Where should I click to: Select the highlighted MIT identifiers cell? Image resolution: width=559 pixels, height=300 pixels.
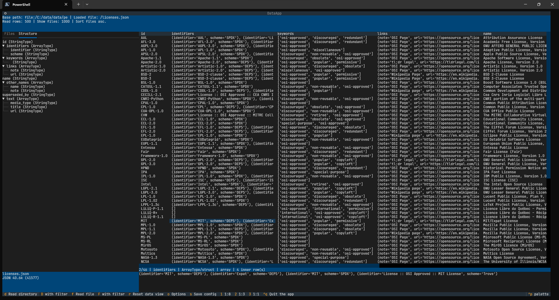coord(222,221)
